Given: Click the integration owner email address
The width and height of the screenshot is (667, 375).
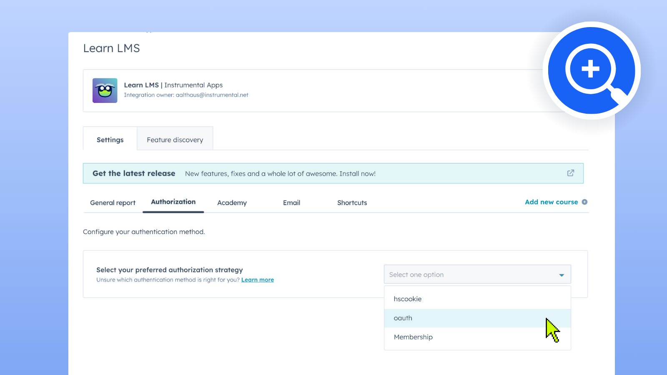Looking at the screenshot, I should pos(212,95).
